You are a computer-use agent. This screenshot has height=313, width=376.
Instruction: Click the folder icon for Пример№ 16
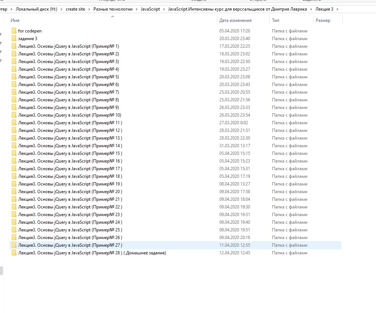point(14,161)
